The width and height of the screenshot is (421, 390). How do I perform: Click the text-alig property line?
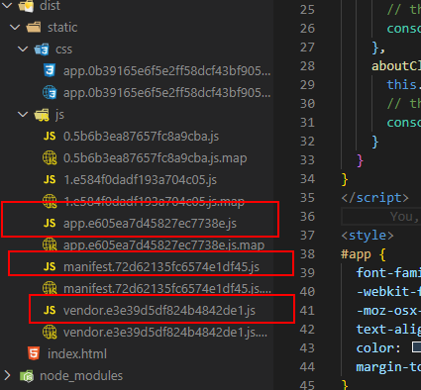388,330
